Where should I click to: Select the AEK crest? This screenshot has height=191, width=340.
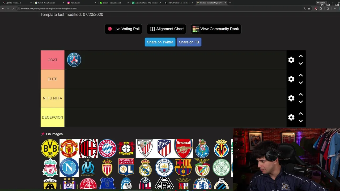click(x=50, y=184)
